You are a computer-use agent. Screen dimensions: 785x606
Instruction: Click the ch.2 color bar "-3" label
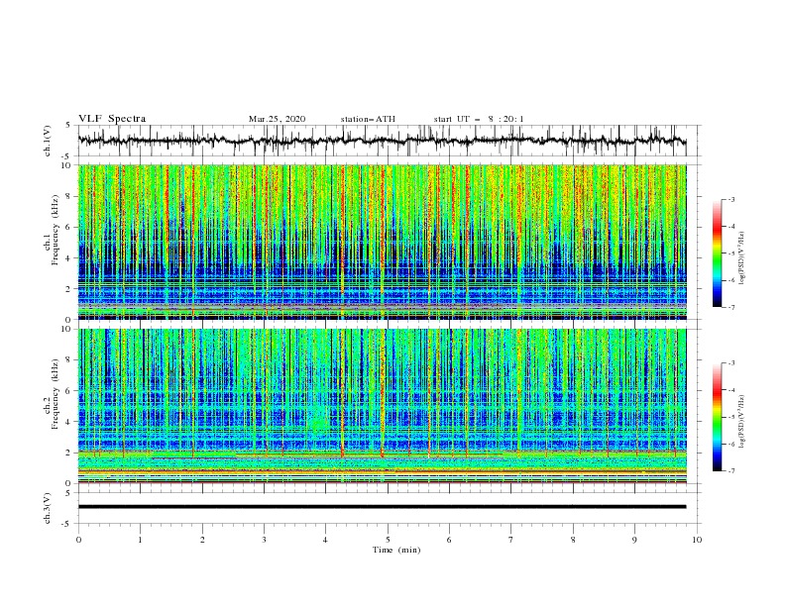click(731, 363)
